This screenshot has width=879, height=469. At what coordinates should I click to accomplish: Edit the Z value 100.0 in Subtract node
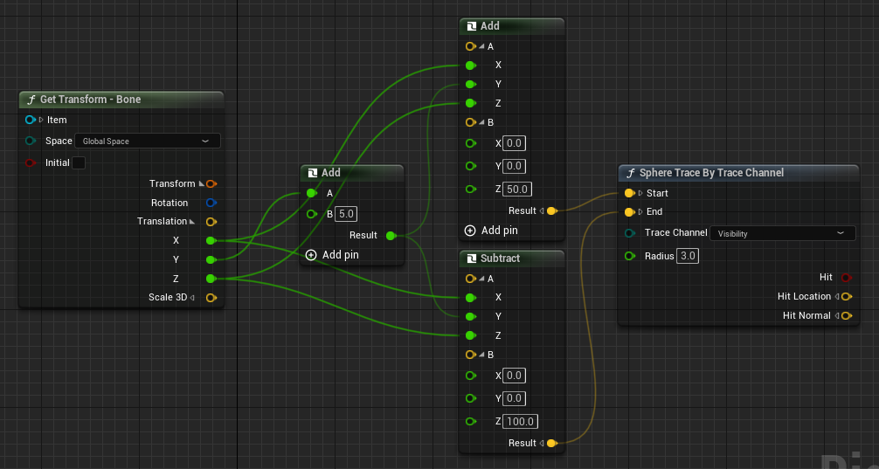(520, 421)
